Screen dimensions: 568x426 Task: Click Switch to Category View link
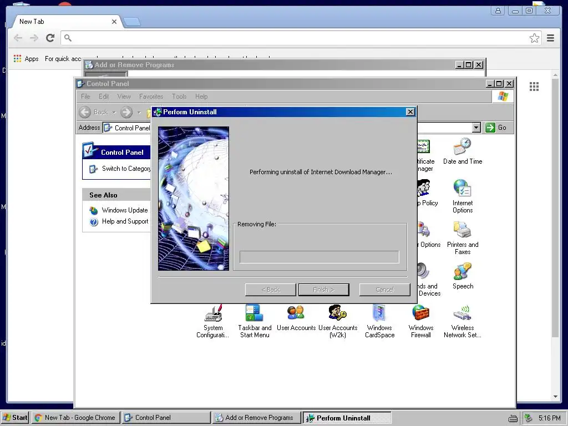point(126,169)
